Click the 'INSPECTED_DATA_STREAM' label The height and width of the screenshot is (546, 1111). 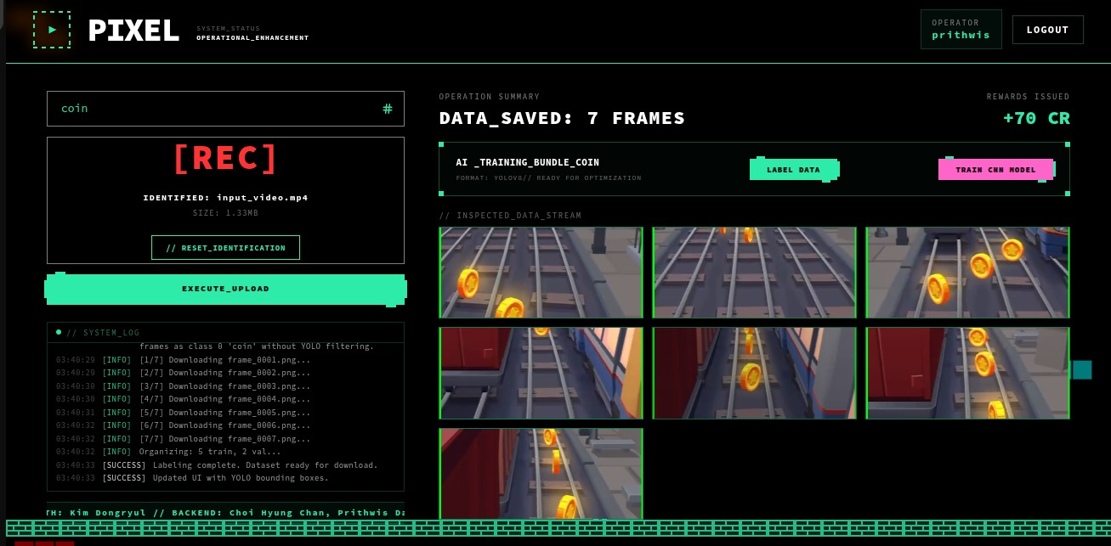tap(510, 216)
